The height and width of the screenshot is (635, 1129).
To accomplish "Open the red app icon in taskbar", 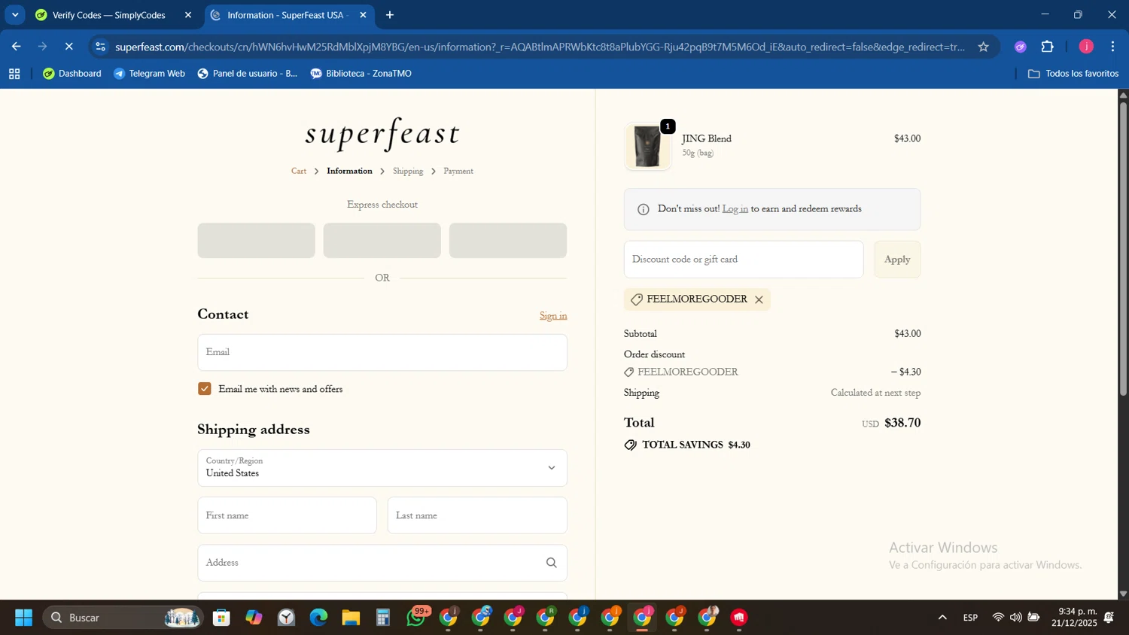I will (739, 618).
